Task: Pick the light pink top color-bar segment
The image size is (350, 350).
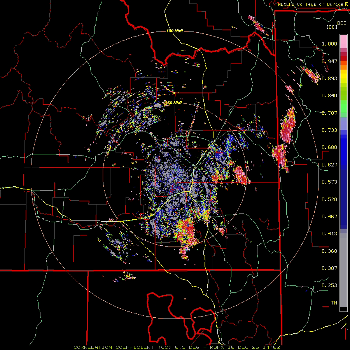Action: pos(343,41)
